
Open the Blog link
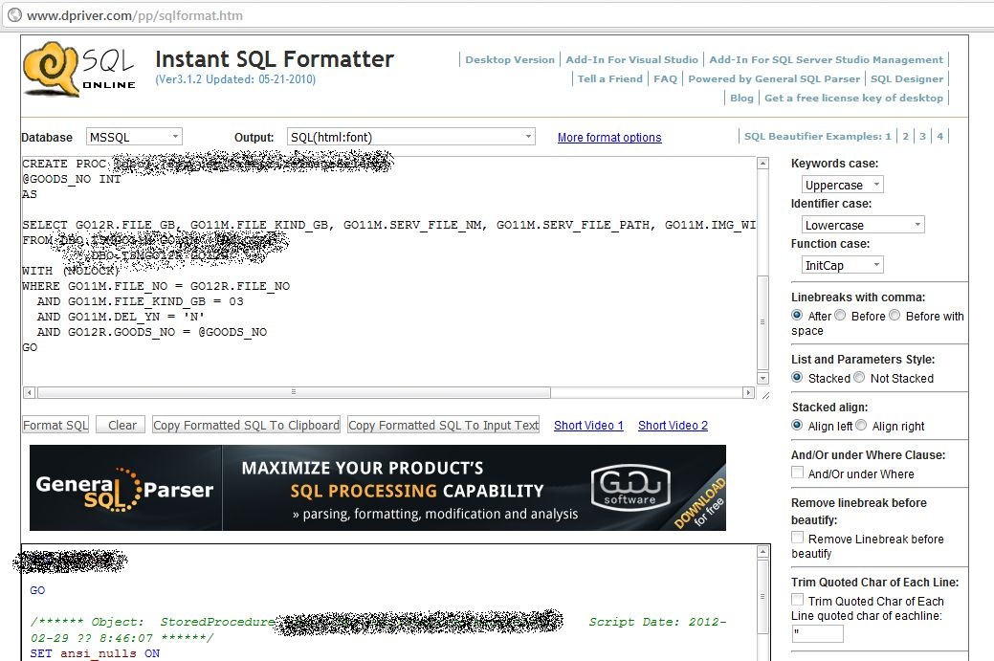tap(741, 98)
